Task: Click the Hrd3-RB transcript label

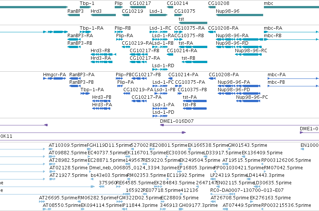Action: pyautogui.click(x=100, y=51)
